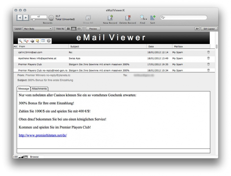Image resolution: width=231 pixels, height=176 pixels.
Task: Switch to Form view in View As
Action: (68, 29)
